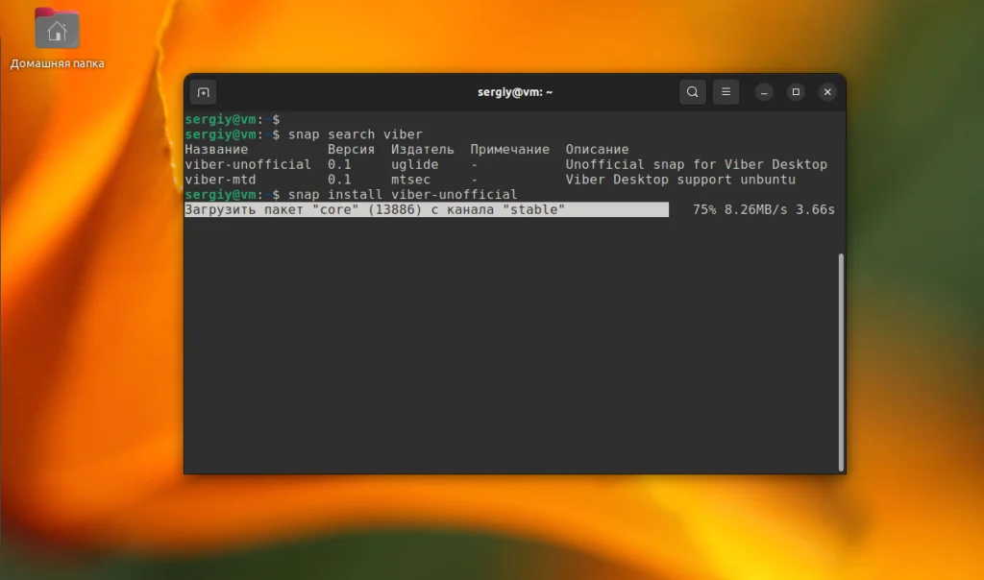Click the 'snap install viber-unofficial' command
The height and width of the screenshot is (580, 984).
click(403, 194)
